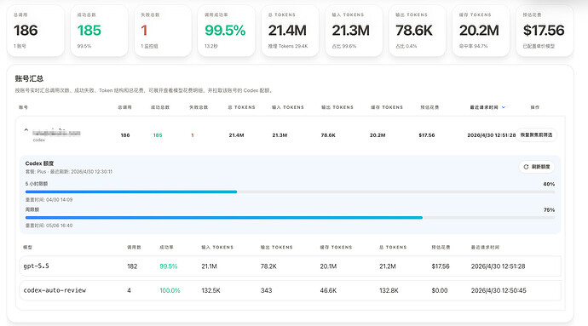Click the 操作 column header
The height and width of the screenshot is (326, 588).
(x=535, y=107)
